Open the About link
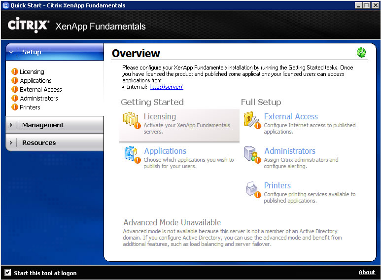The image size is (381, 280). pos(367,272)
